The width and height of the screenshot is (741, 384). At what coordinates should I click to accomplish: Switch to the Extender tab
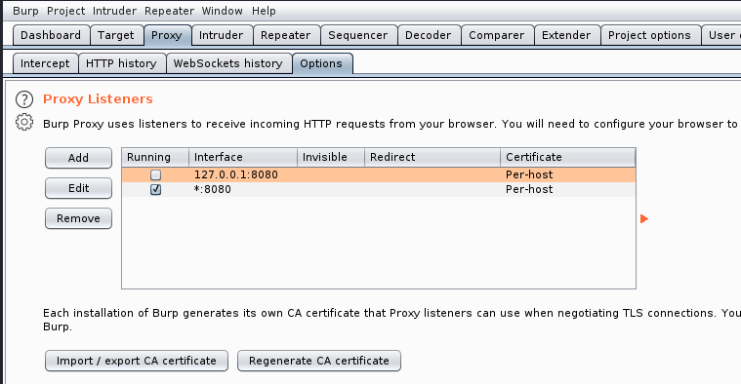tap(566, 35)
